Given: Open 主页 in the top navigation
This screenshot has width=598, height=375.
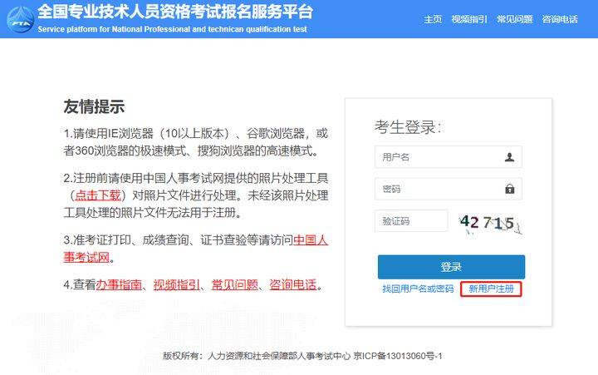Looking at the screenshot, I should click(x=433, y=19).
